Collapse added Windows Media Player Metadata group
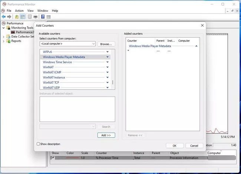The width and height of the screenshot is (241, 174). coord(196,46)
